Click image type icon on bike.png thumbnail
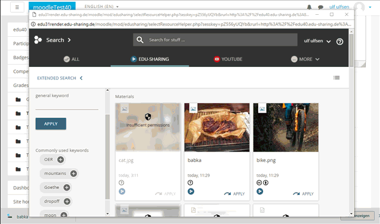The image size is (380, 224). [x=262, y=109]
